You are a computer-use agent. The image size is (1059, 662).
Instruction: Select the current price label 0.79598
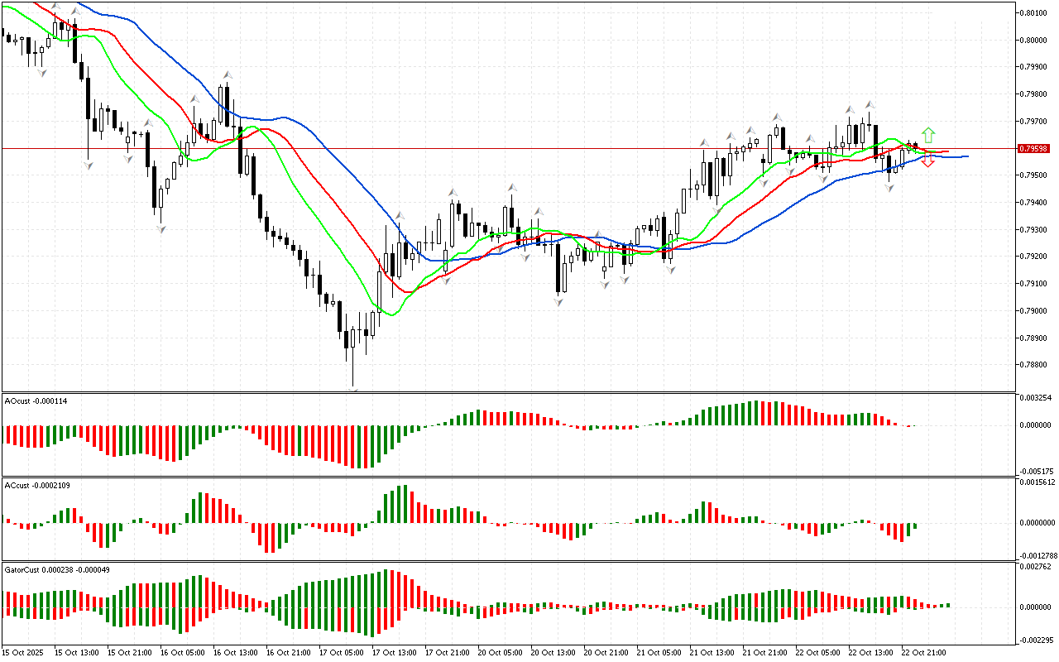[1034, 149]
